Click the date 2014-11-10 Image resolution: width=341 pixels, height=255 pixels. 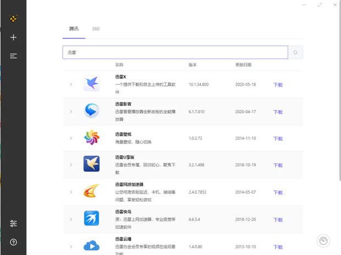245,138
